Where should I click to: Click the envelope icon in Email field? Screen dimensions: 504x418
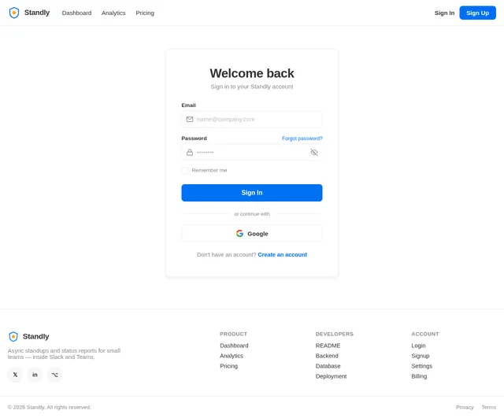click(x=190, y=119)
